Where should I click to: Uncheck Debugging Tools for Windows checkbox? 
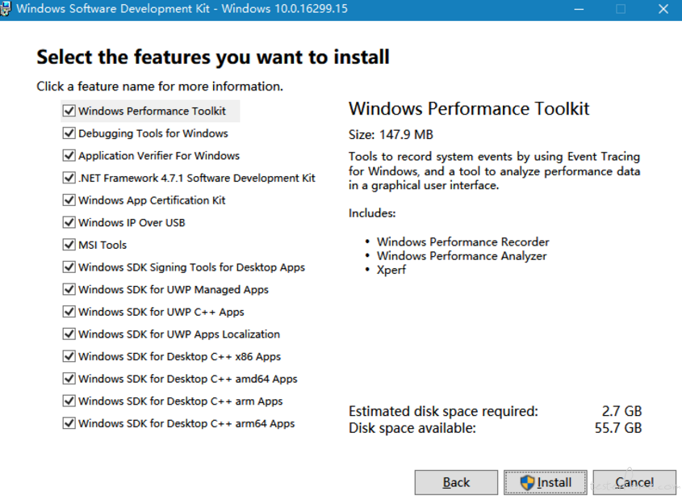69,133
